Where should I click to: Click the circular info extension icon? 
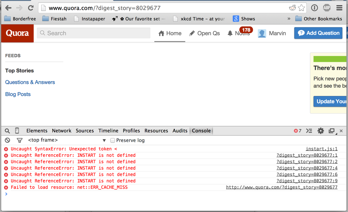click(315, 8)
